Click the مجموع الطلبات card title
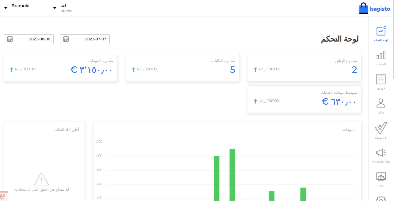This screenshot has width=394, height=201. click(x=223, y=61)
